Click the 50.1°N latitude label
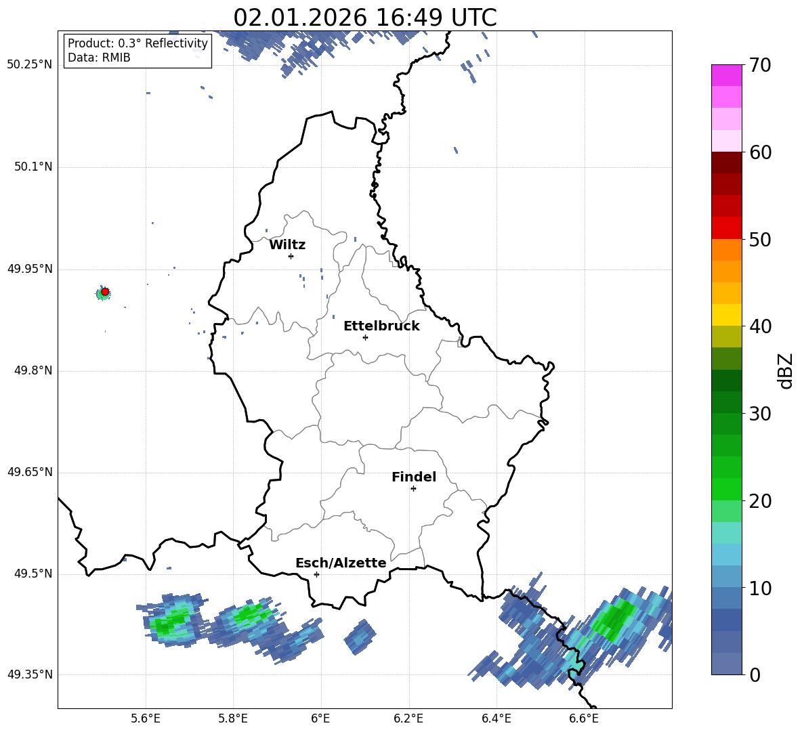 [33, 167]
